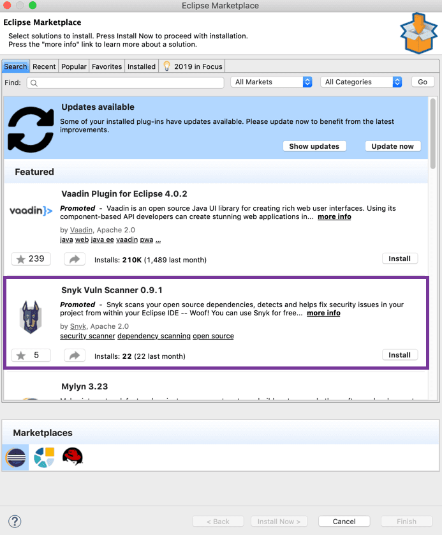Select the Red Hat marketplace icon
The image size is (442, 535).
click(73, 456)
